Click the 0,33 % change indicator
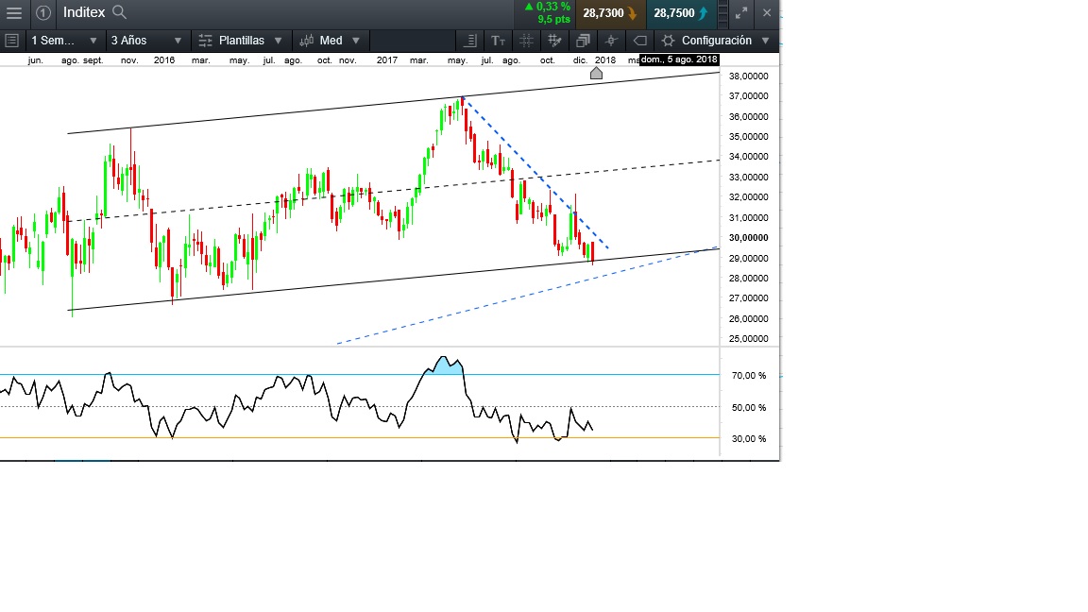Image resolution: width=1088 pixels, height=612 pixels. (x=548, y=7)
